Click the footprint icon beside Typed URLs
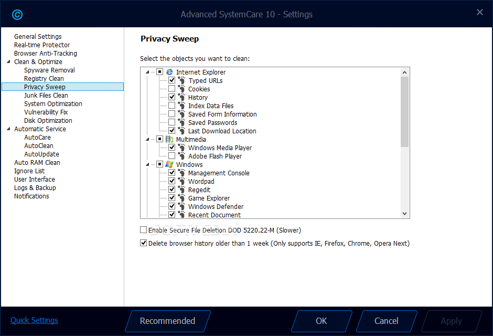493x336 pixels. 181,80
